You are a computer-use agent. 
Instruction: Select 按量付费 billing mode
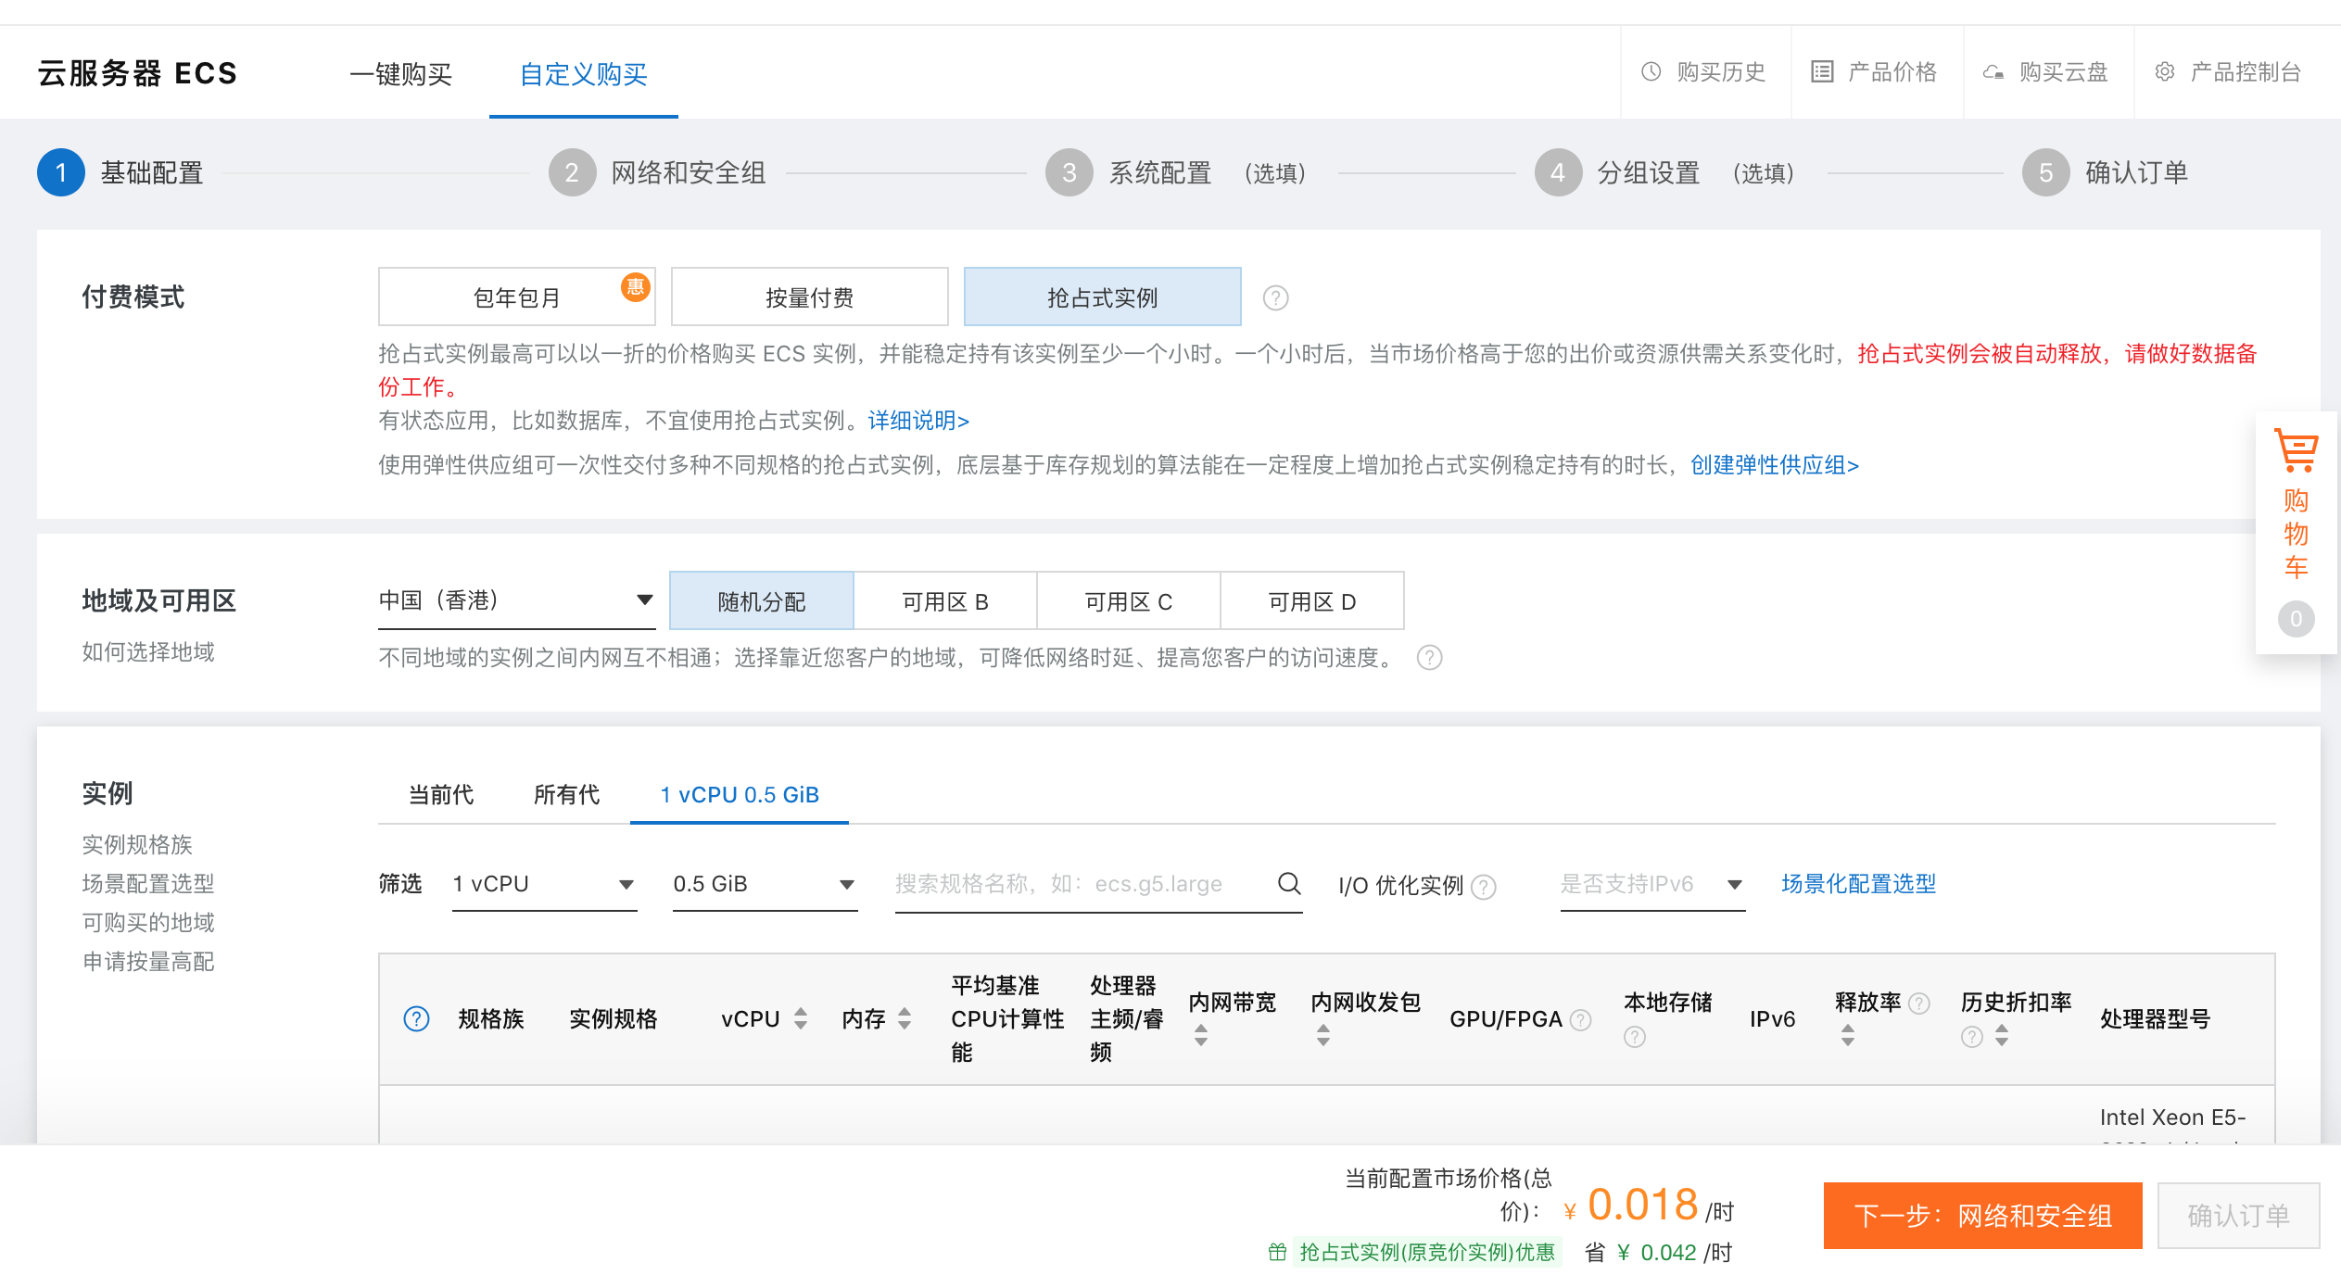(x=809, y=297)
